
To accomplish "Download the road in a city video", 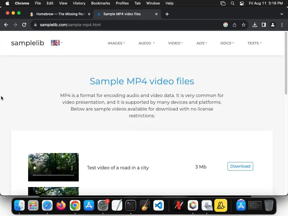I will pos(240,166).
